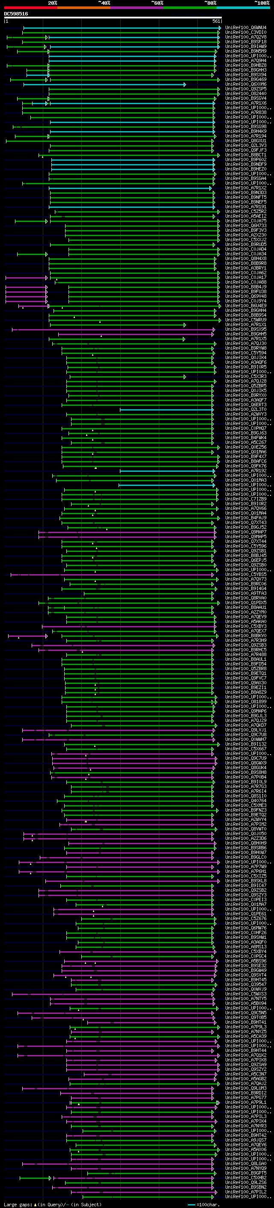Select the UniRef100_B9GHH3 label
This screenshot has width=274, height=1208.
(246, 70)
